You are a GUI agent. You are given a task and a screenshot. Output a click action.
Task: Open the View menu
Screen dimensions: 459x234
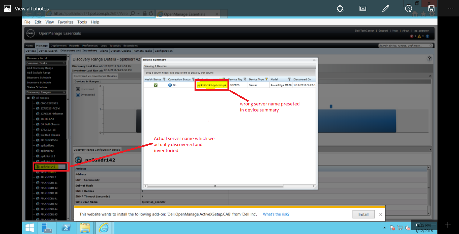click(x=50, y=22)
